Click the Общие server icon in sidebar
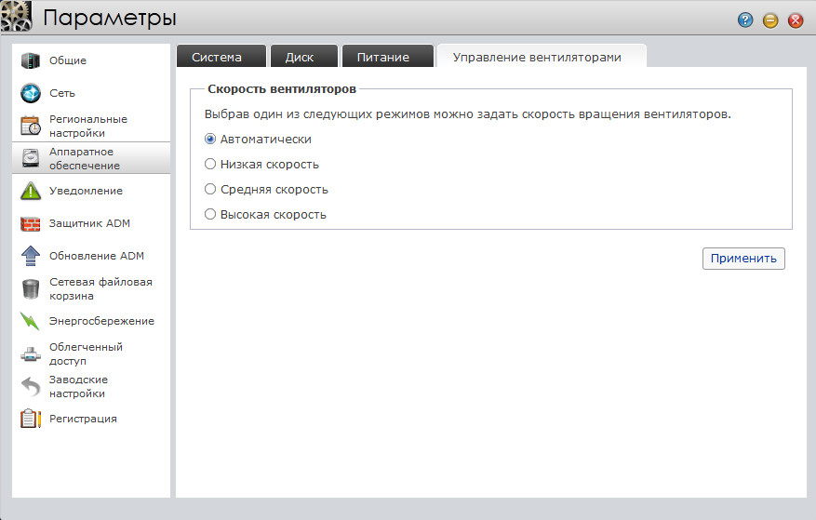This screenshot has height=520, width=816. (31, 61)
